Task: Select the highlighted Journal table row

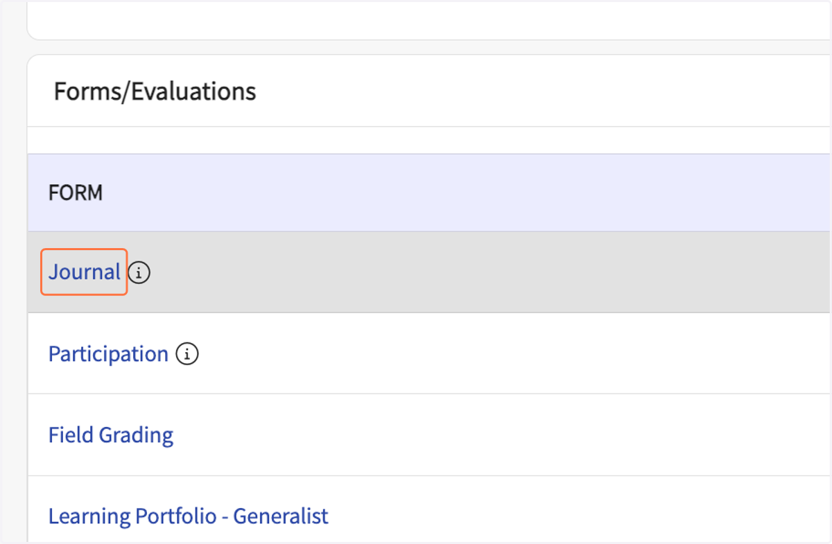Action: (x=430, y=272)
